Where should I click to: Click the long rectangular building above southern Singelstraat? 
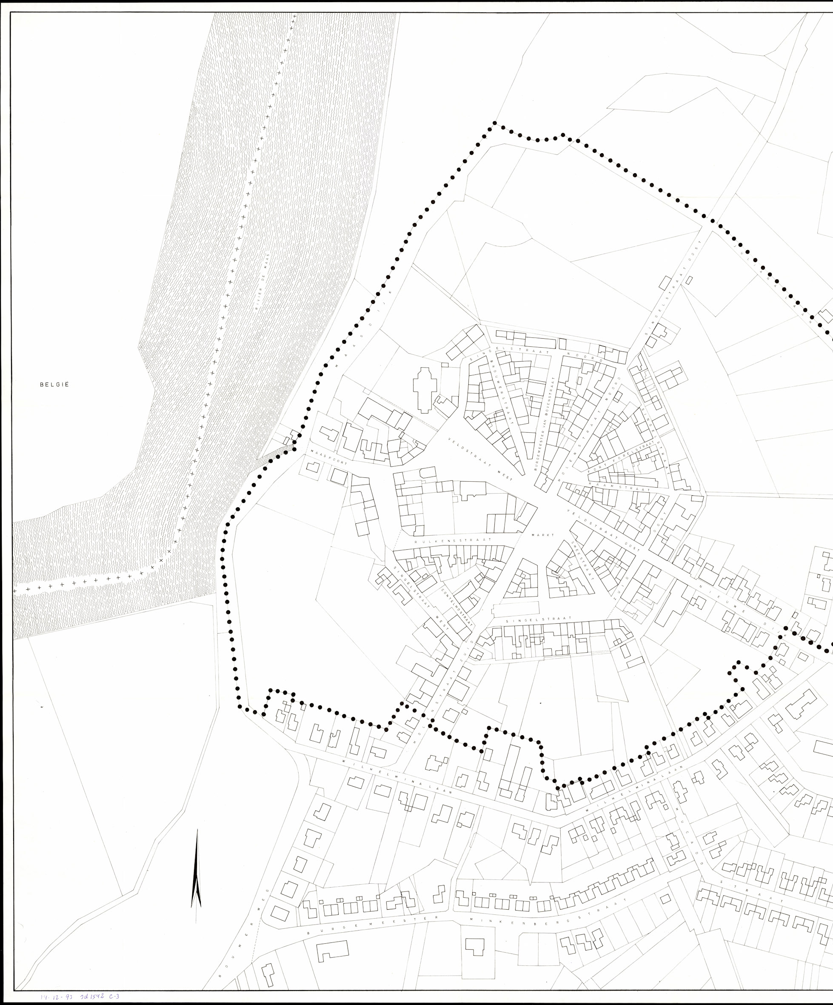[515, 610]
